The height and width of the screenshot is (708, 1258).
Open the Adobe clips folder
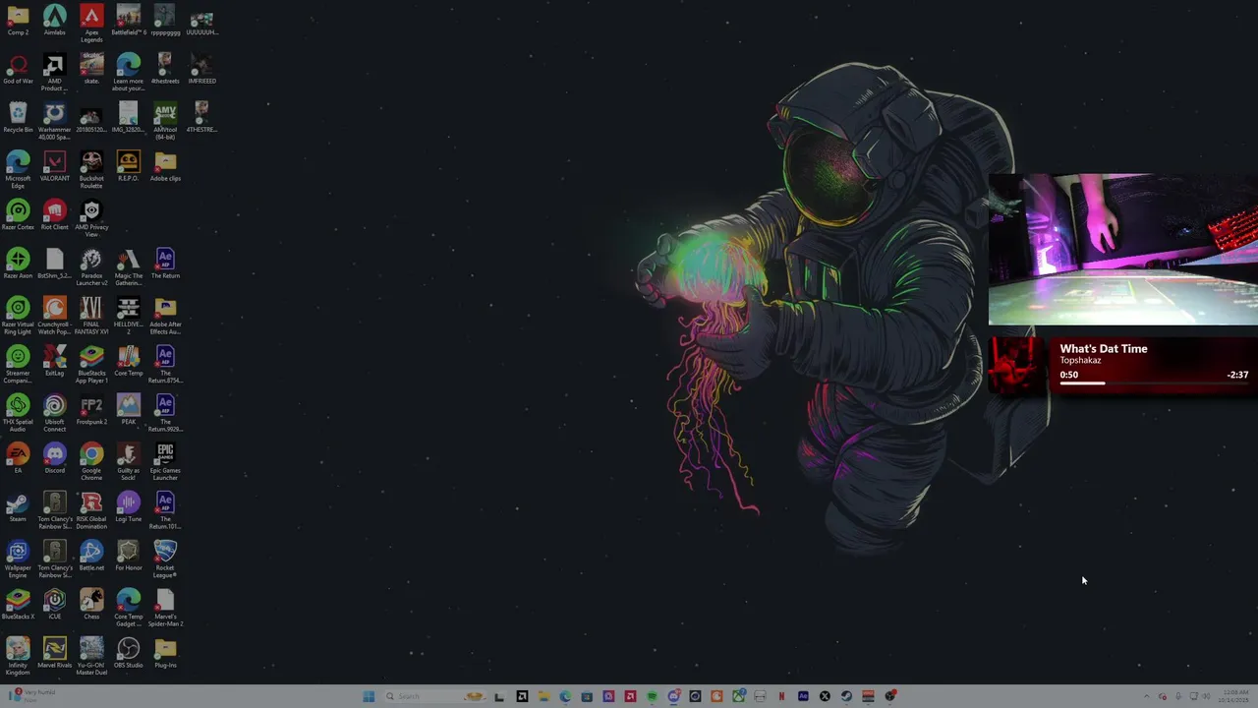(x=165, y=166)
